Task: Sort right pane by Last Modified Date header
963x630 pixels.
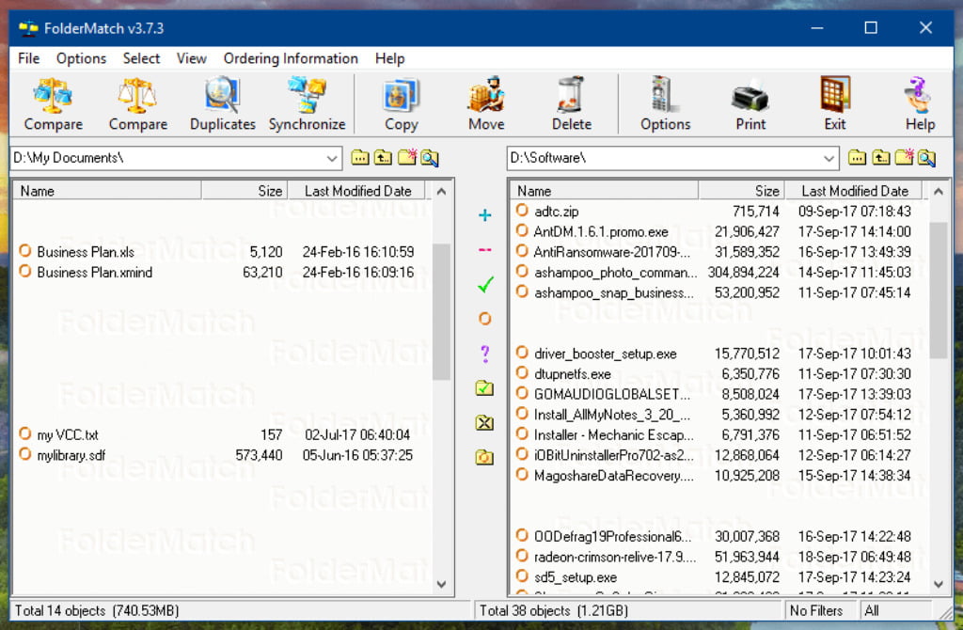Action: pos(854,191)
